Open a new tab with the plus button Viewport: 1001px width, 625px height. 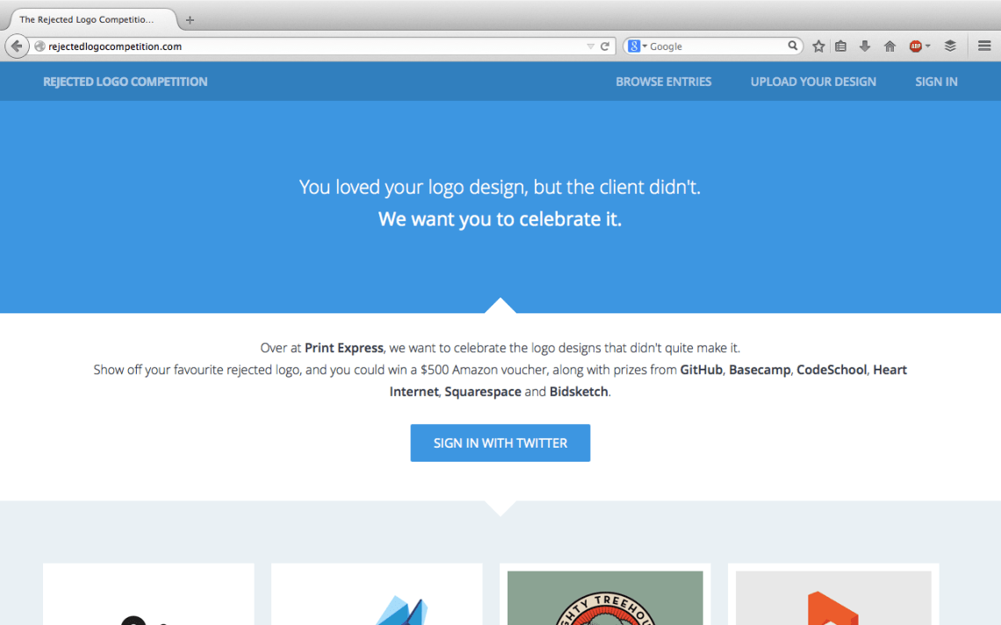[190, 19]
